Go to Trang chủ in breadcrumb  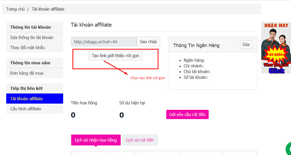pos(15,9)
